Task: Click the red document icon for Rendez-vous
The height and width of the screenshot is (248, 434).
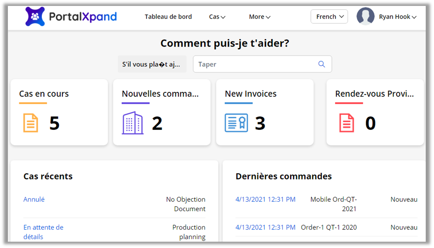Action: (x=347, y=123)
